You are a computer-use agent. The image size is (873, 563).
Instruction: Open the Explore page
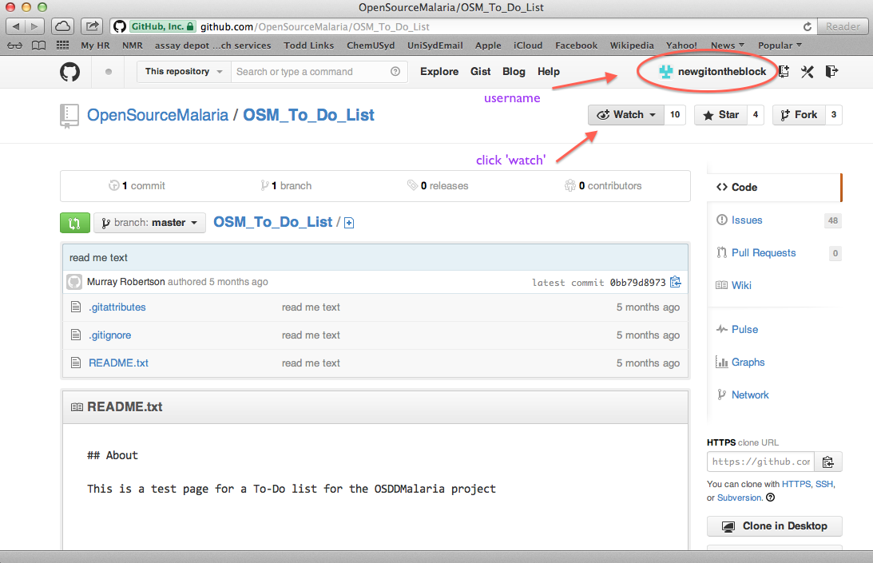(439, 71)
